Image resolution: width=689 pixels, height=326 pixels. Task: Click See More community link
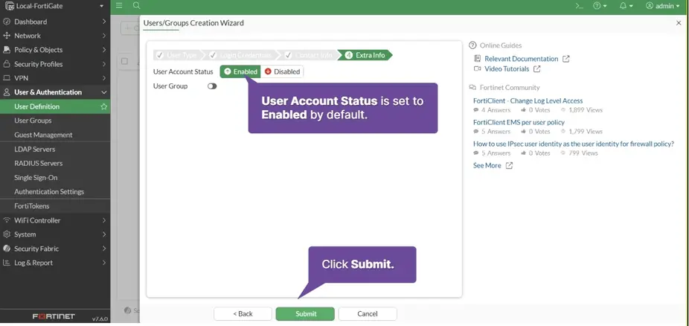[487, 166]
